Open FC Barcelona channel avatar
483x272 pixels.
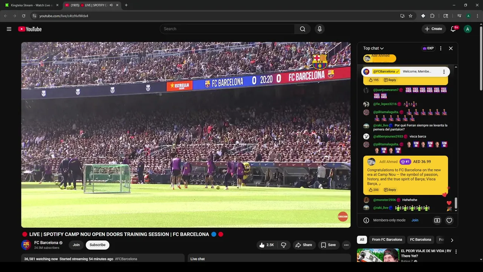26,245
